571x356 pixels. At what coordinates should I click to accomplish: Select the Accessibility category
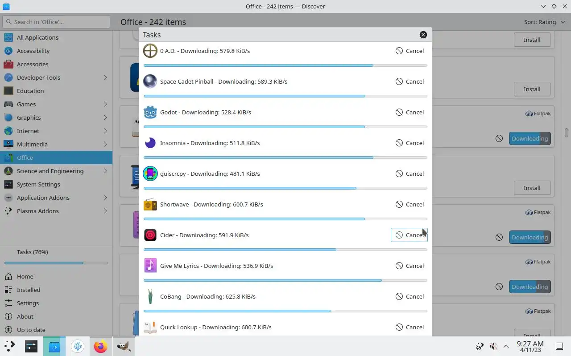(x=56, y=51)
